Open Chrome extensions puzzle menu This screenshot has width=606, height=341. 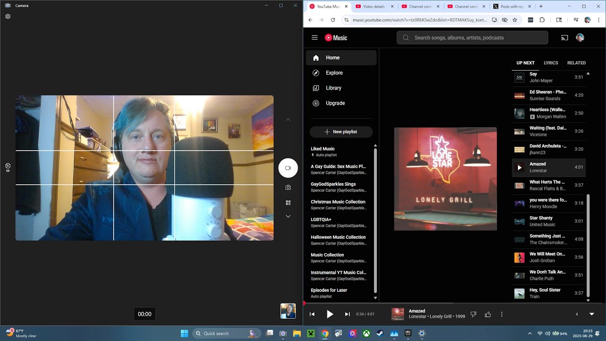pos(542,20)
